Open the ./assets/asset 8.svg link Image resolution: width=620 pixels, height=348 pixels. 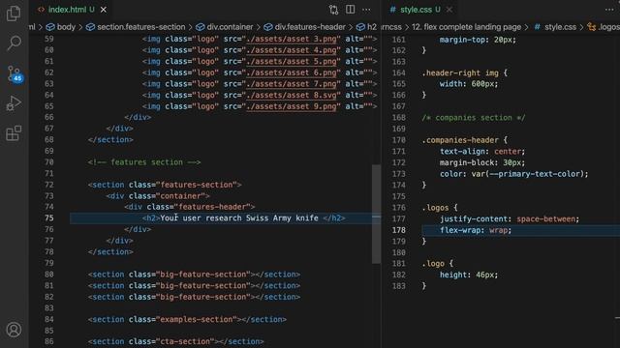(x=292, y=95)
